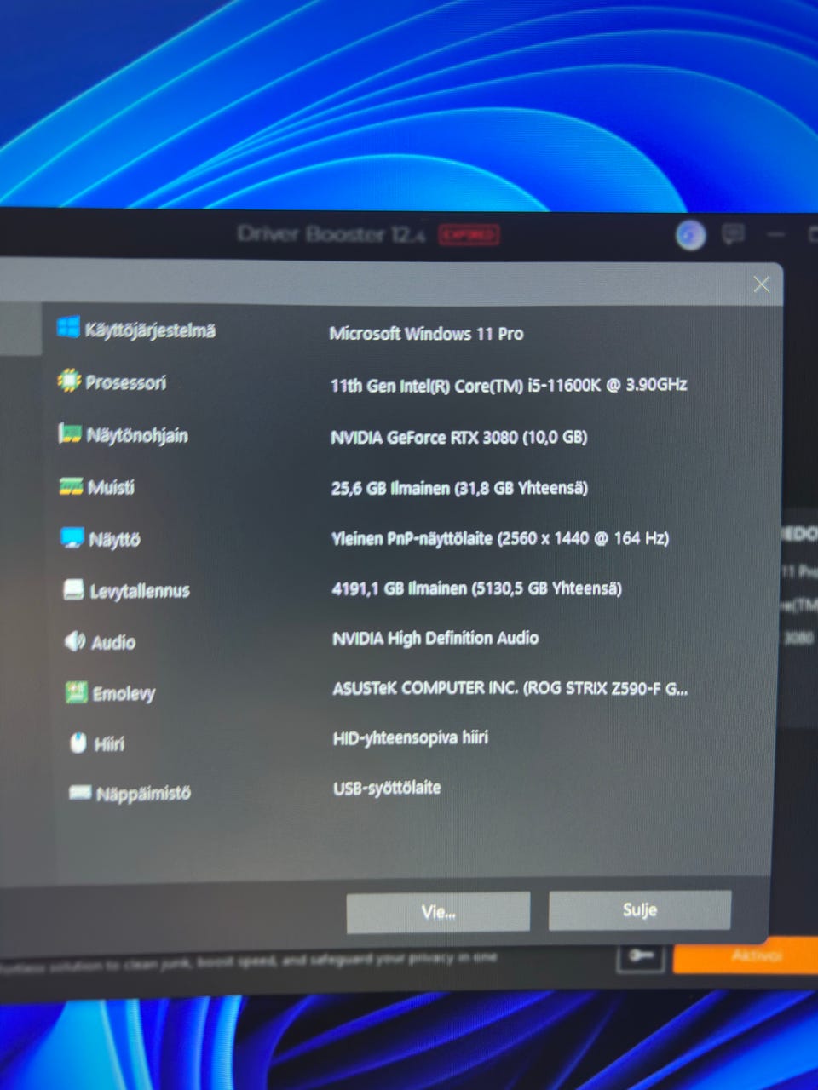Image resolution: width=818 pixels, height=1090 pixels.
Task: Click the 25,6 GB Ilmainen memory value
Action: coord(459,488)
